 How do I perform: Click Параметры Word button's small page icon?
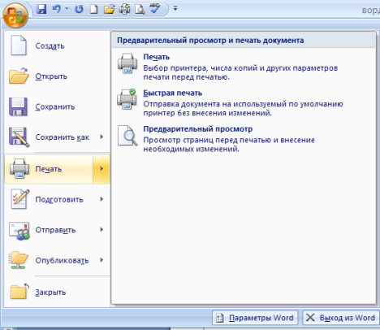coord(220,318)
